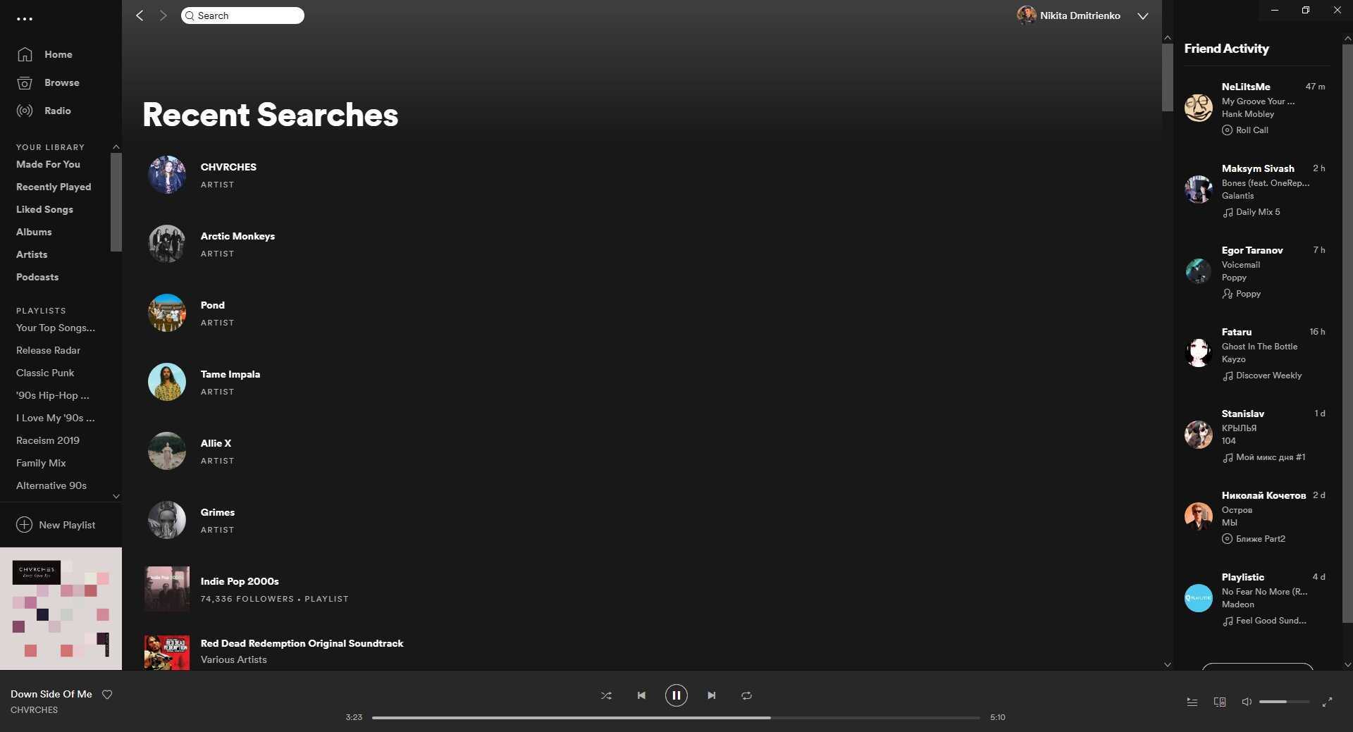Image resolution: width=1353 pixels, height=732 pixels.
Task: Open Egor Taranov's Poppy artist context
Action: [x=1248, y=293]
